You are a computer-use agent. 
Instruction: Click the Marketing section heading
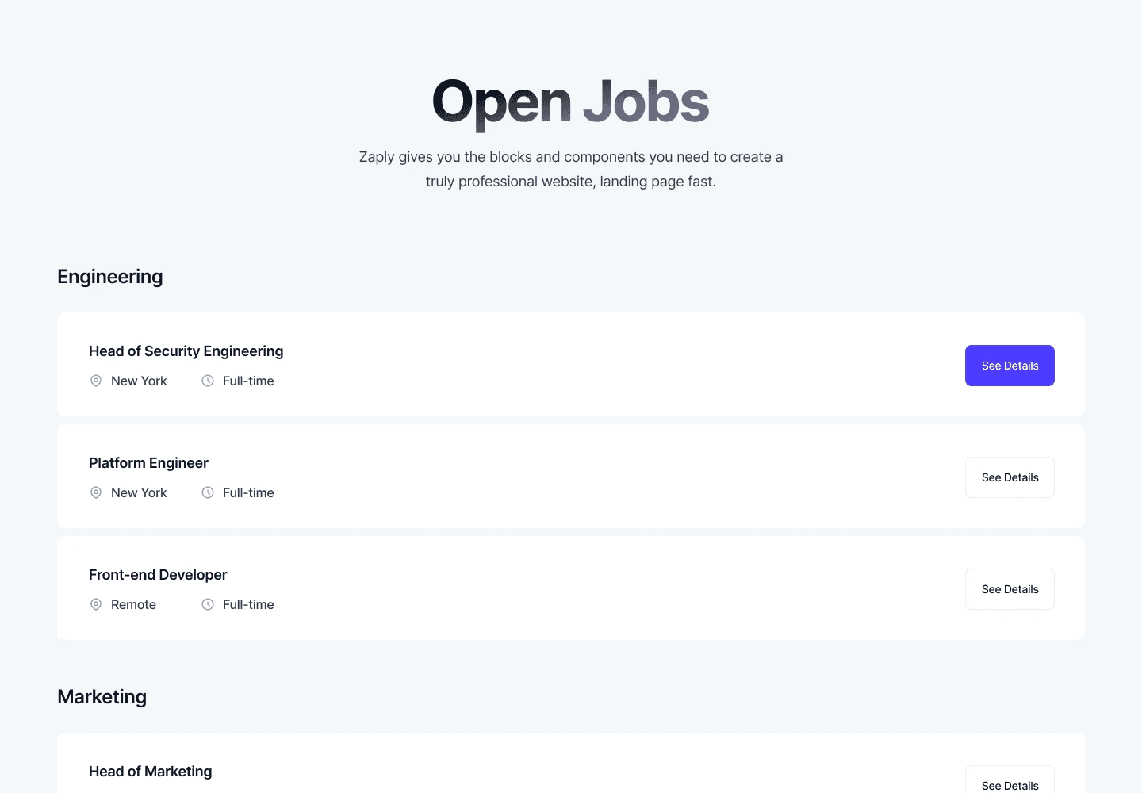point(102,697)
